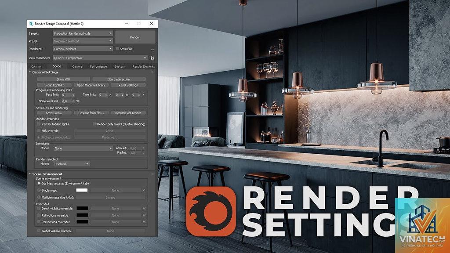Click the Pass limit spinner arrows
This screenshot has height=253, width=450.
coord(73,95)
